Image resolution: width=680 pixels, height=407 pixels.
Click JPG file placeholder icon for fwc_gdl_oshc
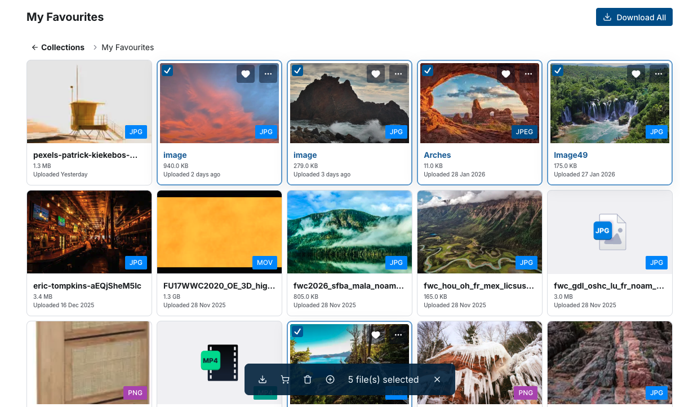(610, 232)
